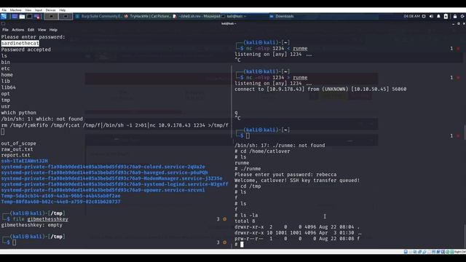Click the 'which python' line
This screenshot has width=466, height=262.
[18, 113]
